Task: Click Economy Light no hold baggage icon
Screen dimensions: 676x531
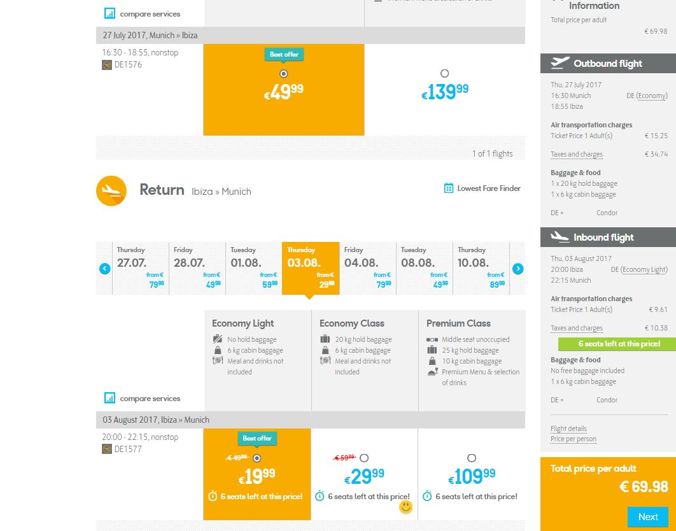Action: pos(218,339)
